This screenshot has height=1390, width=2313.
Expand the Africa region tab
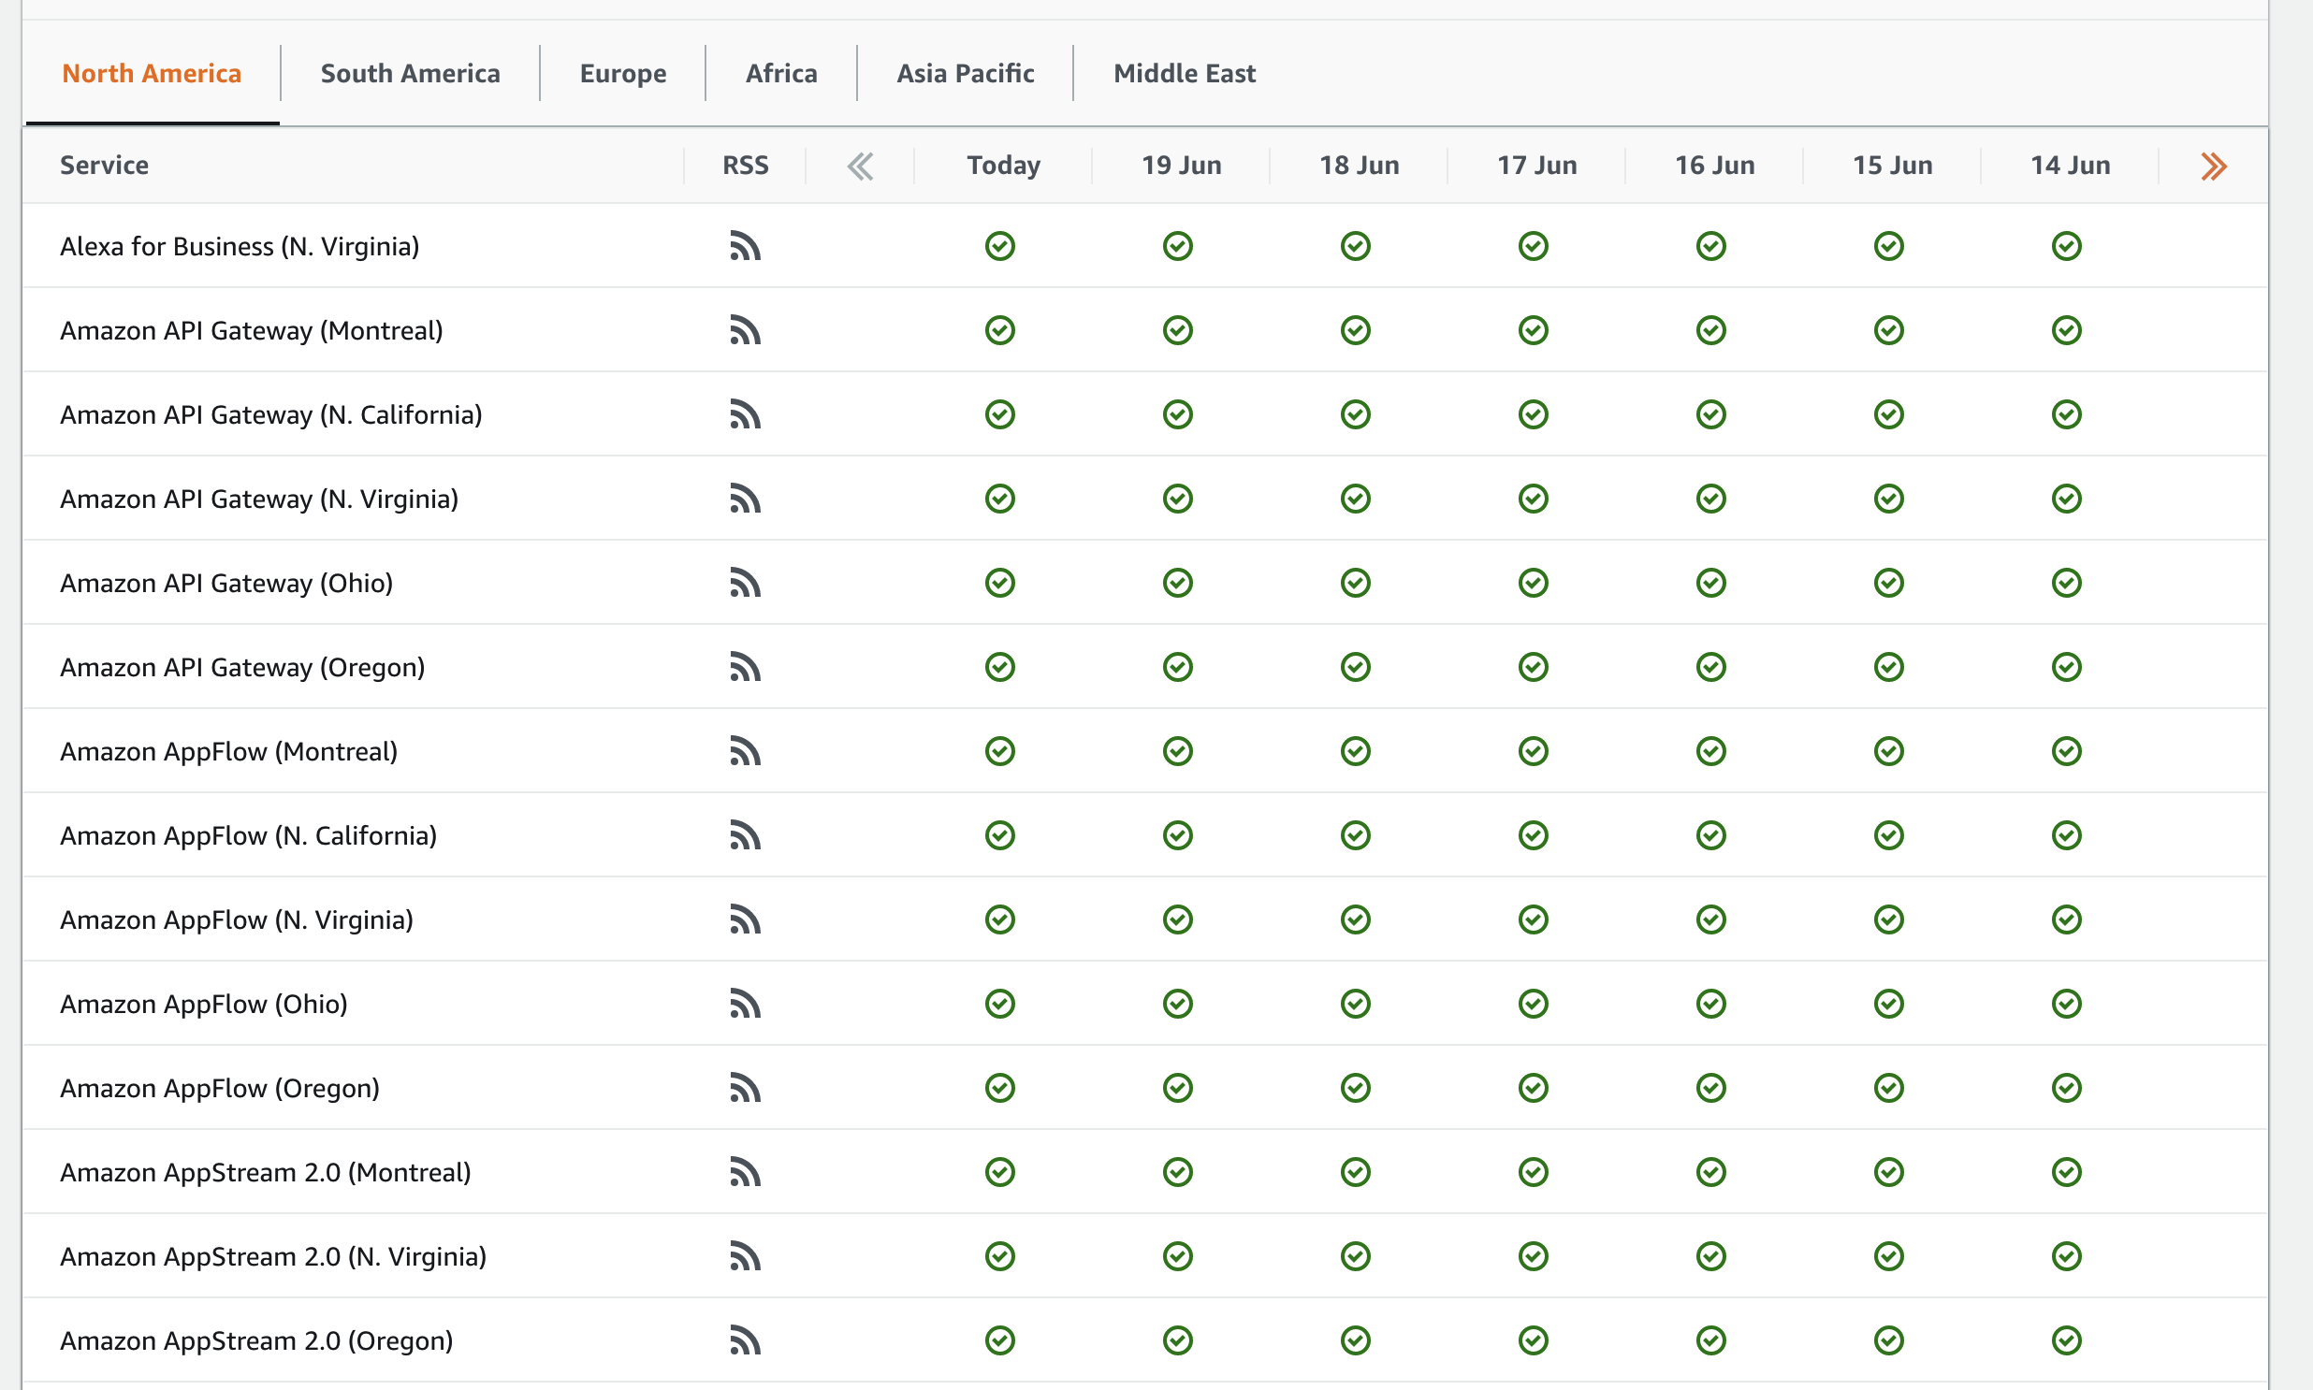(x=781, y=71)
